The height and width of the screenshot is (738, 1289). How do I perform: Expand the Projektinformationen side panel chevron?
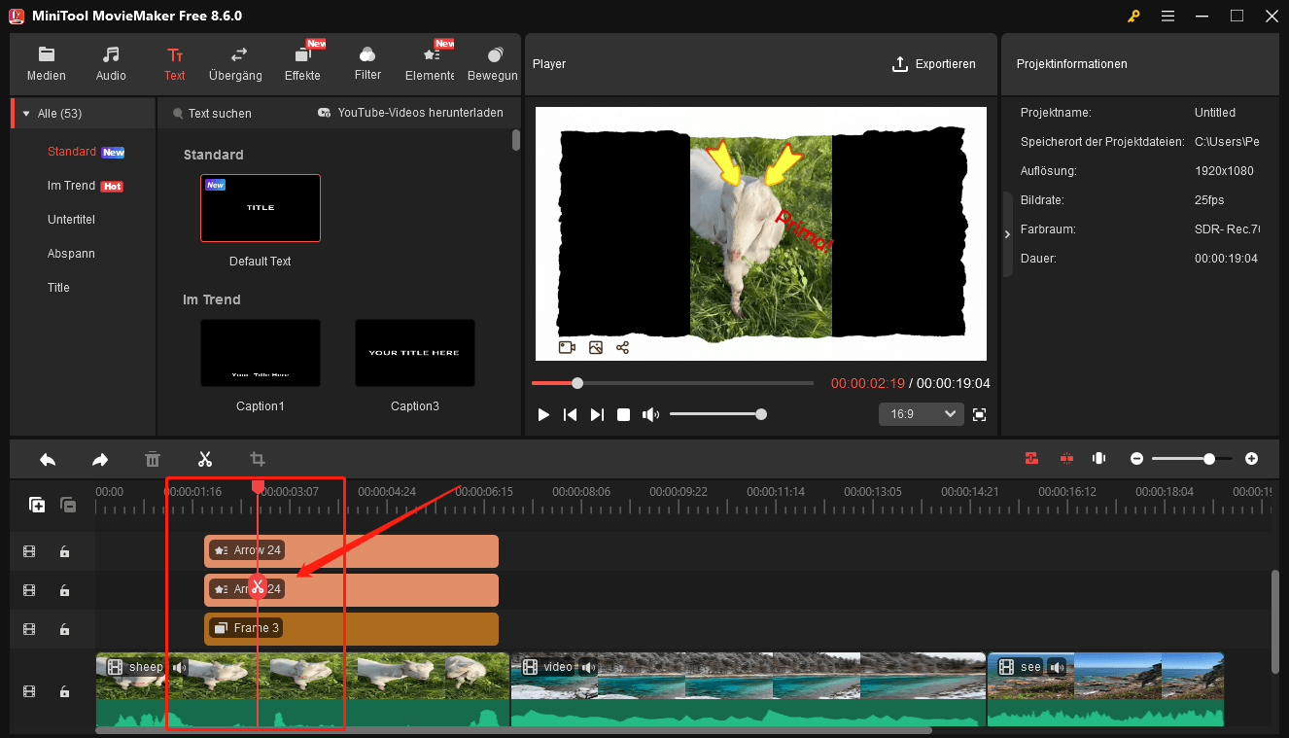tap(1007, 233)
